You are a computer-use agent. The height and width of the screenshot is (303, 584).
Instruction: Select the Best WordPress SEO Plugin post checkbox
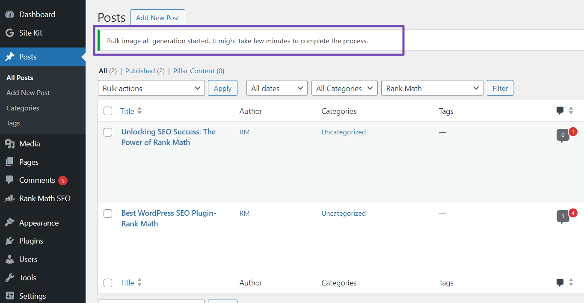pos(108,214)
